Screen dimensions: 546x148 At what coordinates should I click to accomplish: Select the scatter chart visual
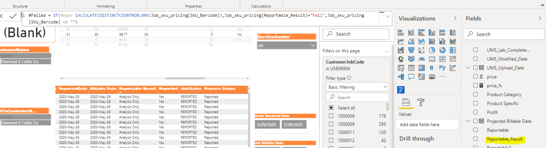tap(422, 50)
